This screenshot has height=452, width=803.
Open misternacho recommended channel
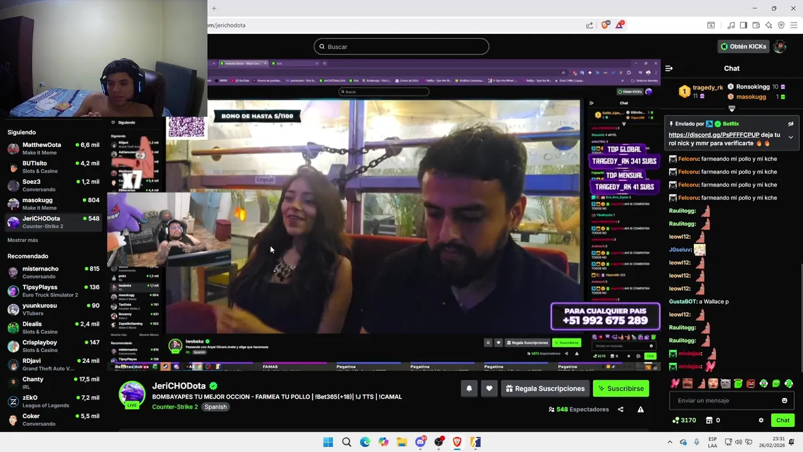click(53, 272)
